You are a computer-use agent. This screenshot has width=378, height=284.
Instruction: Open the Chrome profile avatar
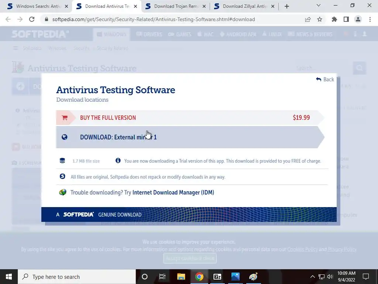(358, 19)
